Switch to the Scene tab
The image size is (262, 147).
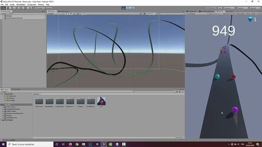(52, 11)
